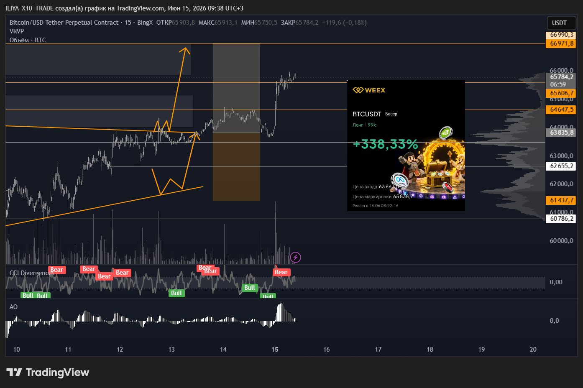This screenshot has width=583, height=388.
Task: Click the ОТКР open value 65903,8
Action: (183, 23)
